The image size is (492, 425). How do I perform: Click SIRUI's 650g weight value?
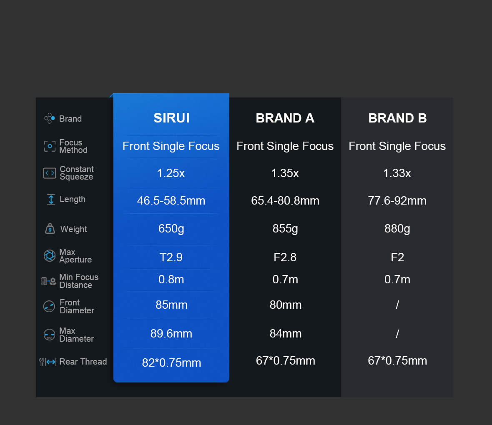click(x=171, y=228)
